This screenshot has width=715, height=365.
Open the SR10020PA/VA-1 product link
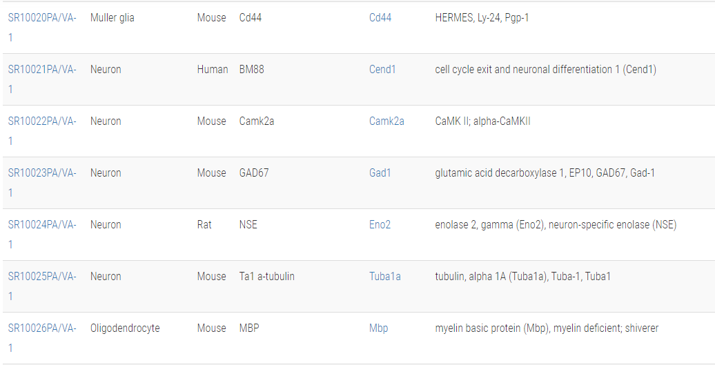click(41, 18)
